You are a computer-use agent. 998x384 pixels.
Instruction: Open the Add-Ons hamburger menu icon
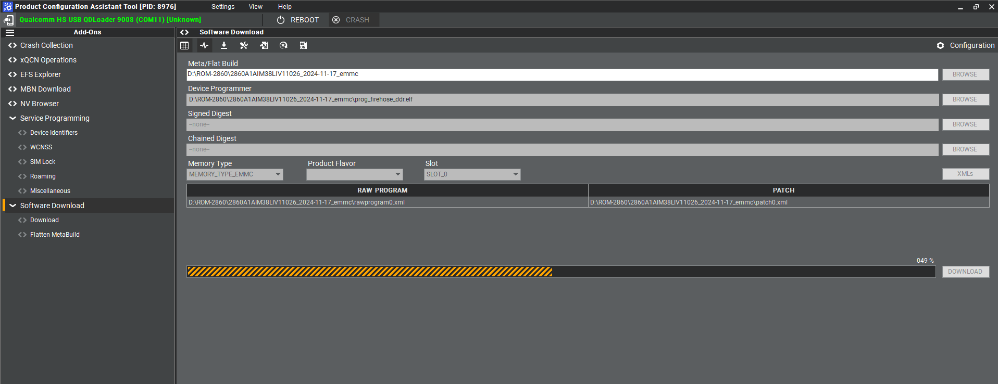pyautogui.click(x=10, y=32)
